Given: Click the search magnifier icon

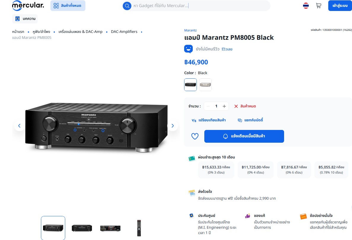Looking at the screenshot, I should click(127, 6).
